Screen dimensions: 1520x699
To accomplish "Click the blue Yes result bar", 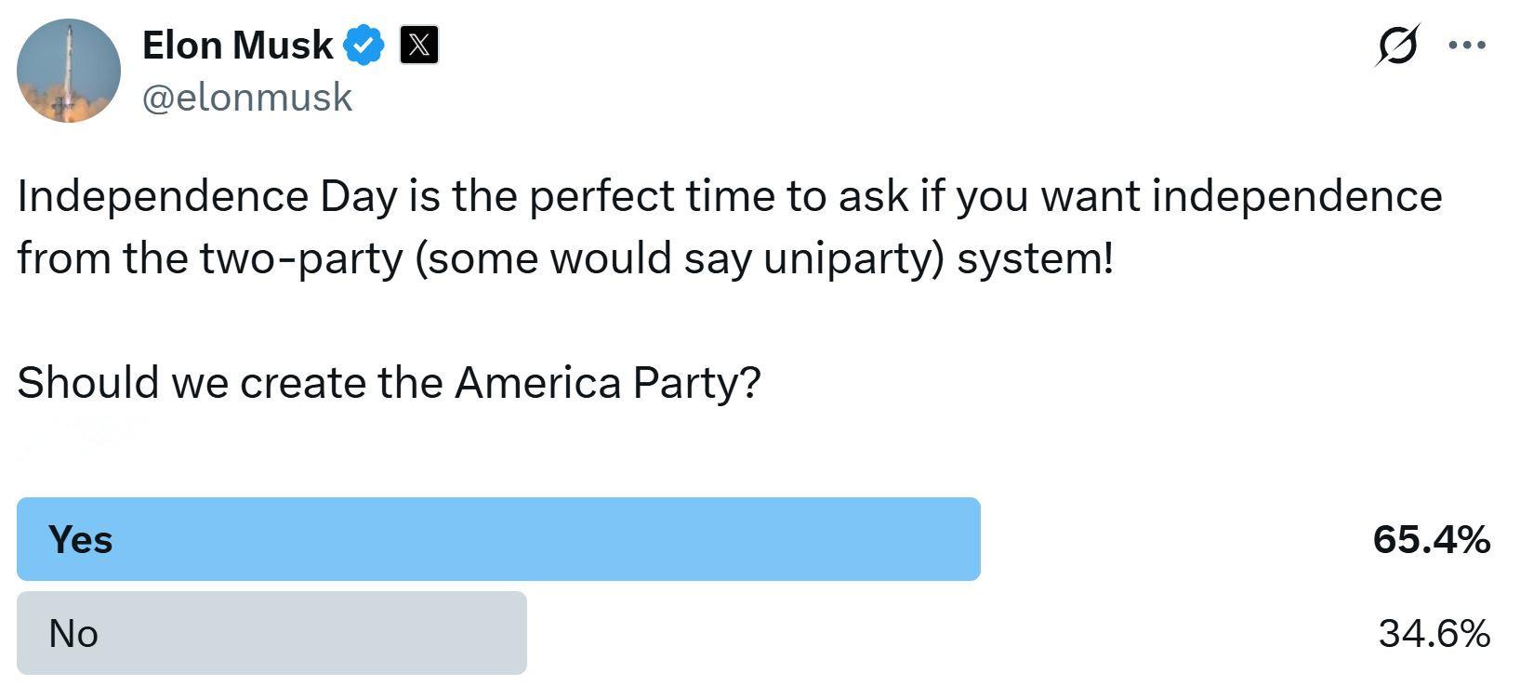I will 498,539.
